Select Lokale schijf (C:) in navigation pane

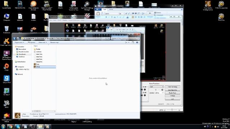(24, 69)
